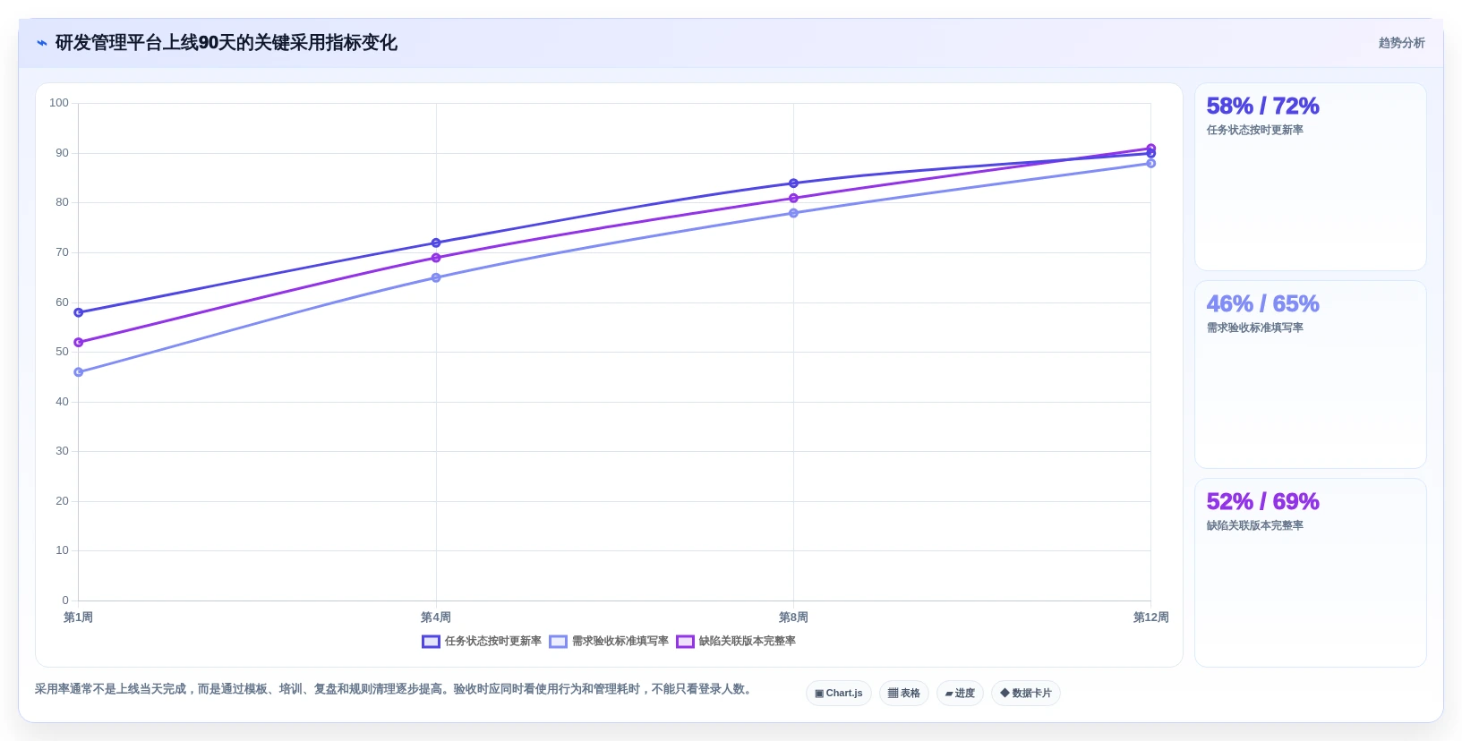Click the 缺陷关联版本完整率 card caption

pyautogui.click(x=1254, y=525)
